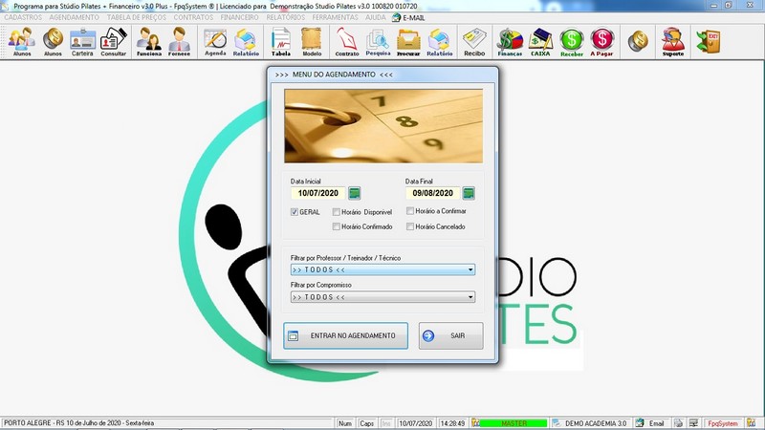Open the FERRAMENTAS menu
765x430 pixels.
[336, 17]
